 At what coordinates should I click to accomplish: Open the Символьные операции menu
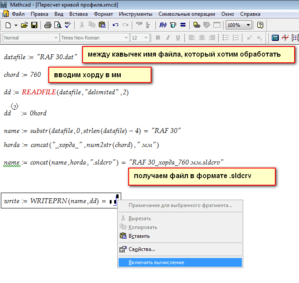(187, 14)
